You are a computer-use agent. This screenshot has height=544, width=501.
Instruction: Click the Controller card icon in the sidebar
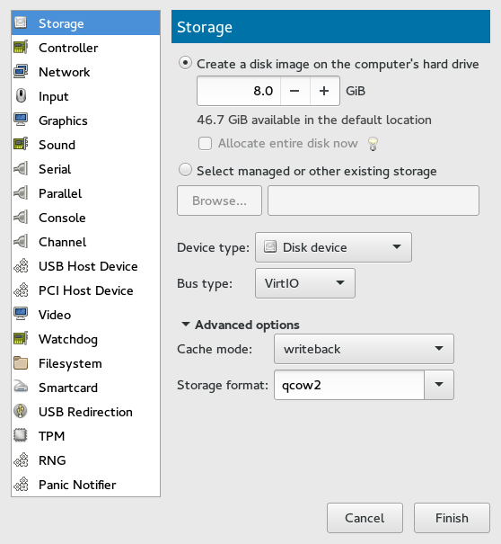pos(21,48)
